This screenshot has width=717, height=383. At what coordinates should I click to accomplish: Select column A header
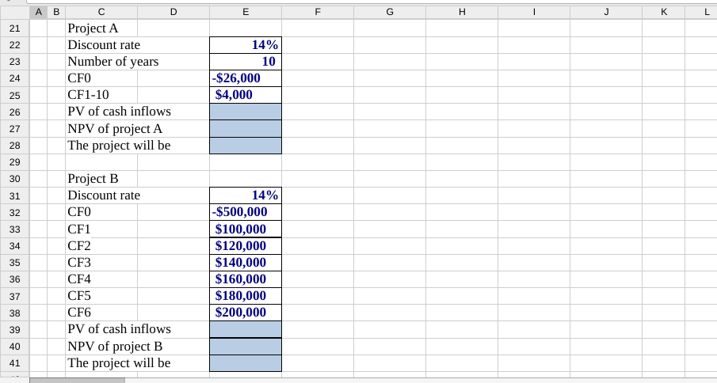(38, 13)
